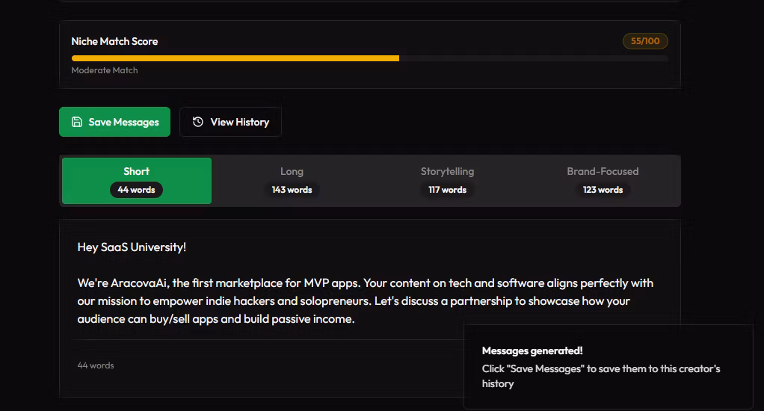Click the yellow niche match progress bar
This screenshot has width=764, height=411.
235,58
